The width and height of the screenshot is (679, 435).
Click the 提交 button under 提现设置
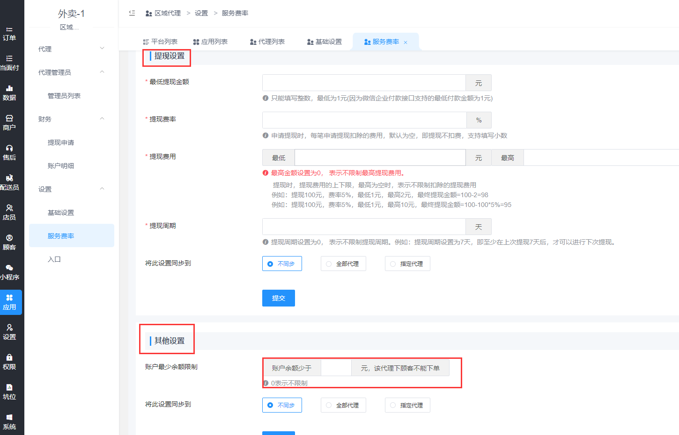point(279,298)
